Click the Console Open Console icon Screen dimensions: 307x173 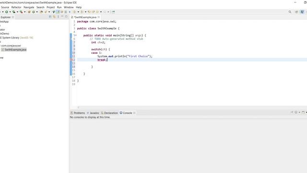303,112
